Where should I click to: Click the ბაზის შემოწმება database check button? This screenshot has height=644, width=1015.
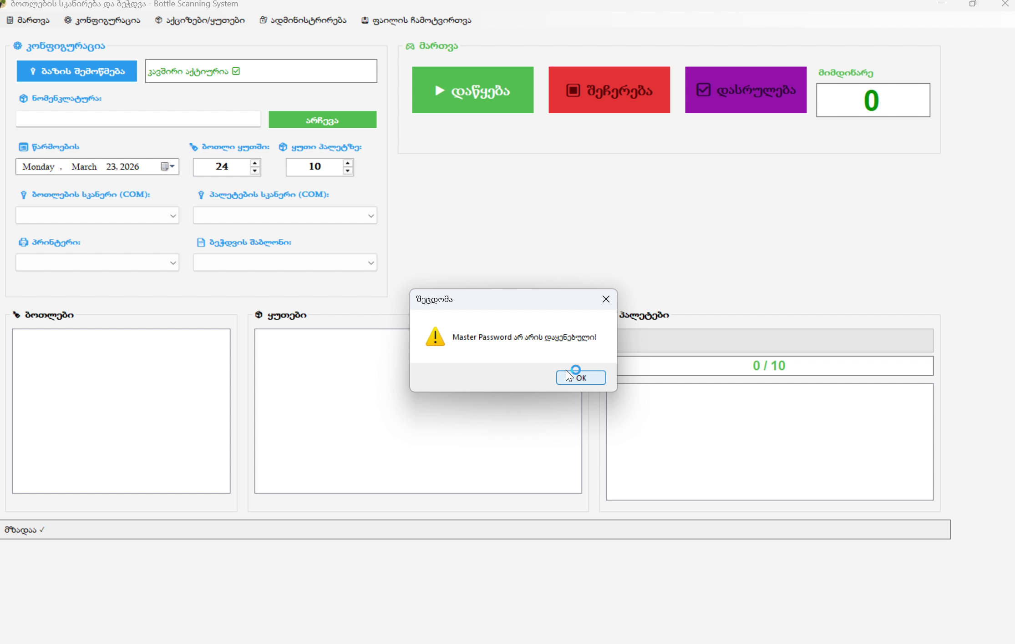point(77,71)
